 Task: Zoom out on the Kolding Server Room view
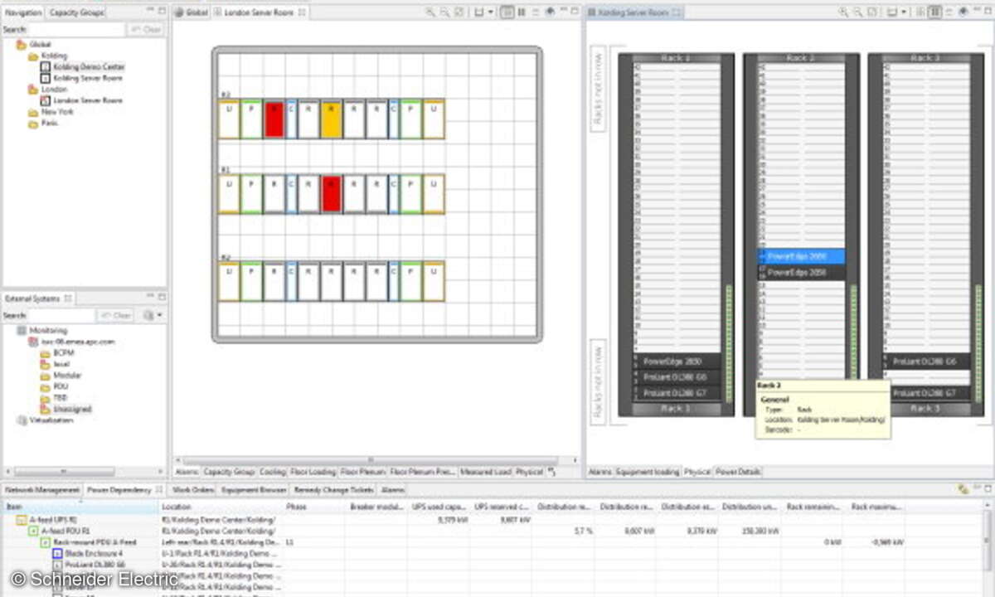(x=858, y=12)
